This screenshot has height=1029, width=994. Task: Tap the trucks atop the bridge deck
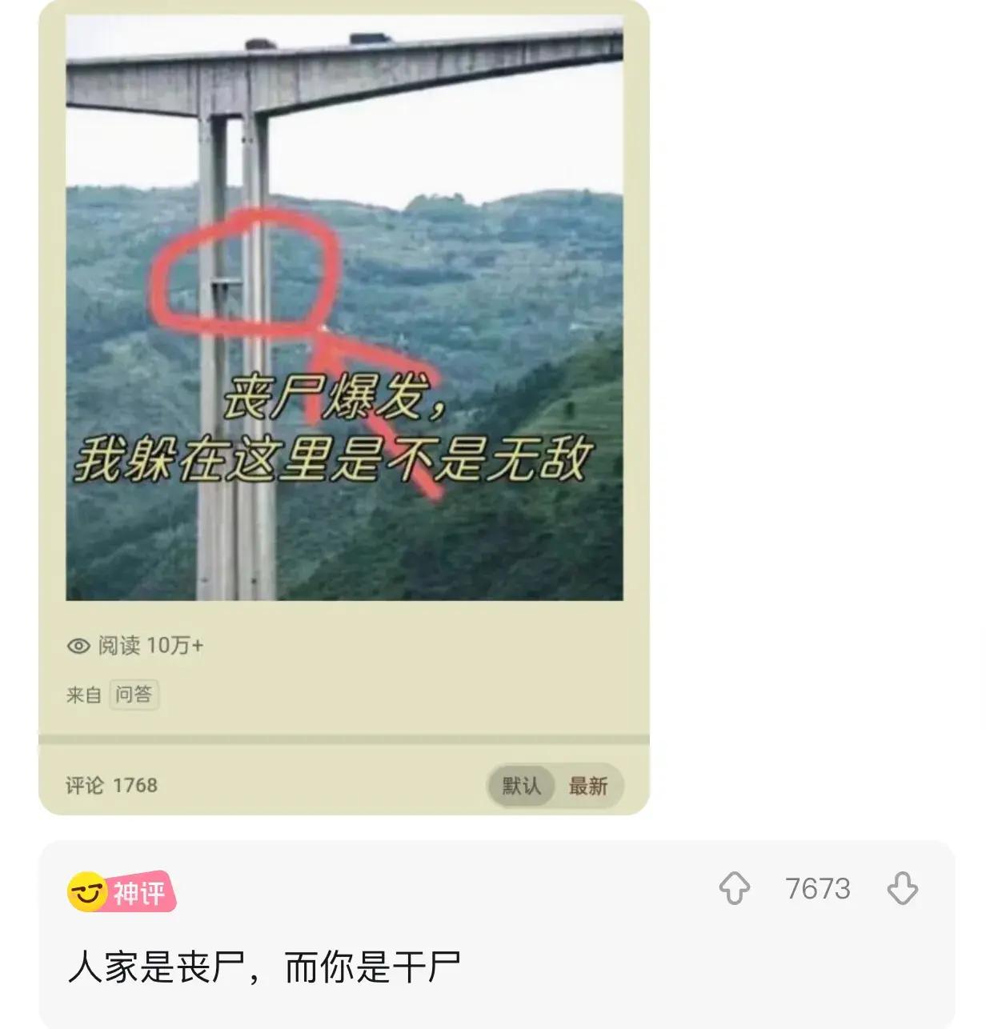click(319, 40)
